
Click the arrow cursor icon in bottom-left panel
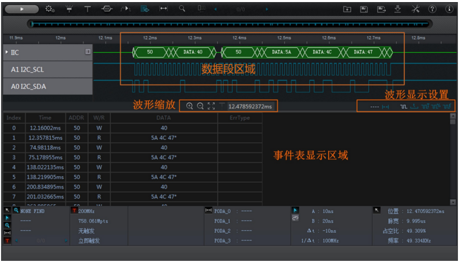point(7,210)
